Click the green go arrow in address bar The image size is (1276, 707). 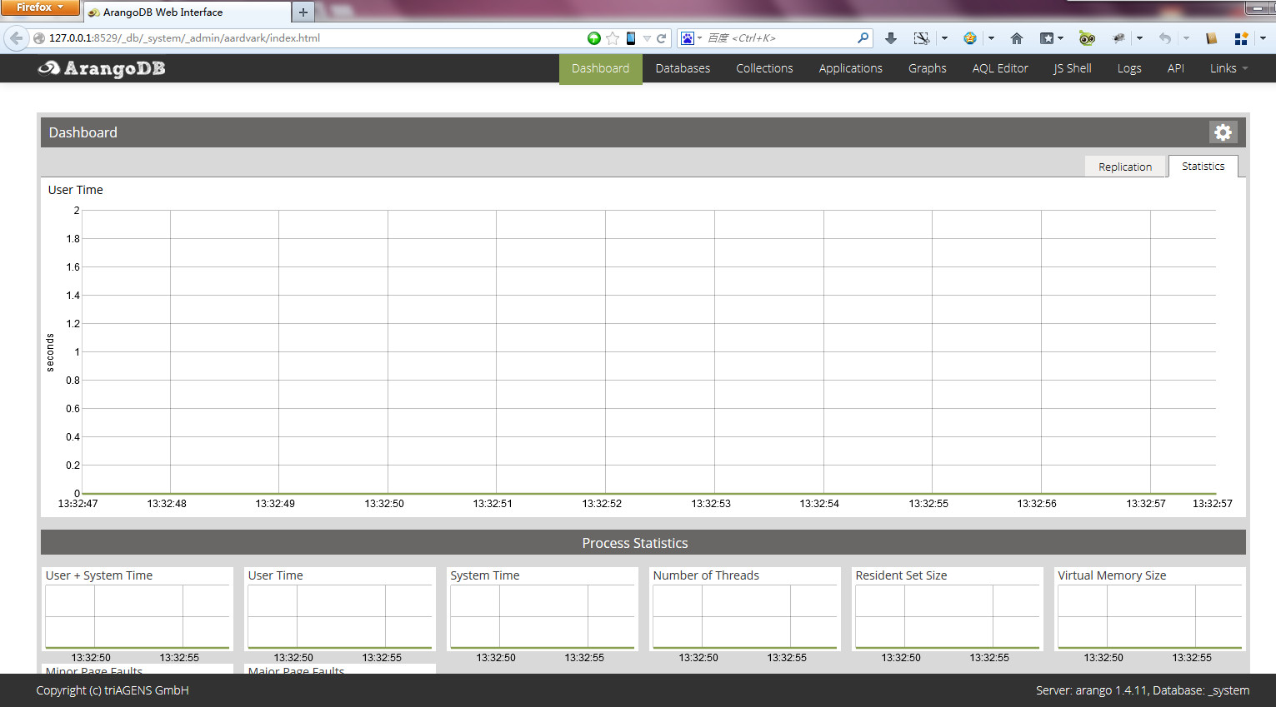(594, 38)
